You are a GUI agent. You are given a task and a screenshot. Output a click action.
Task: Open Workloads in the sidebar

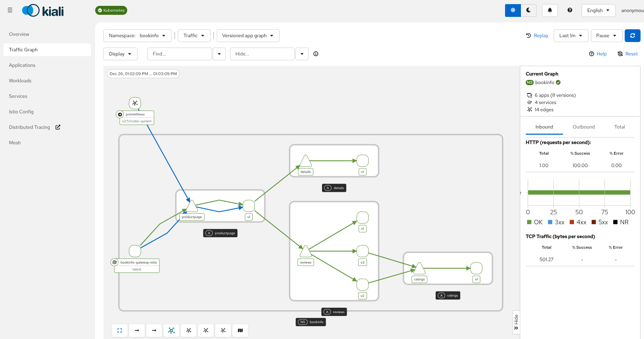(x=20, y=81)
